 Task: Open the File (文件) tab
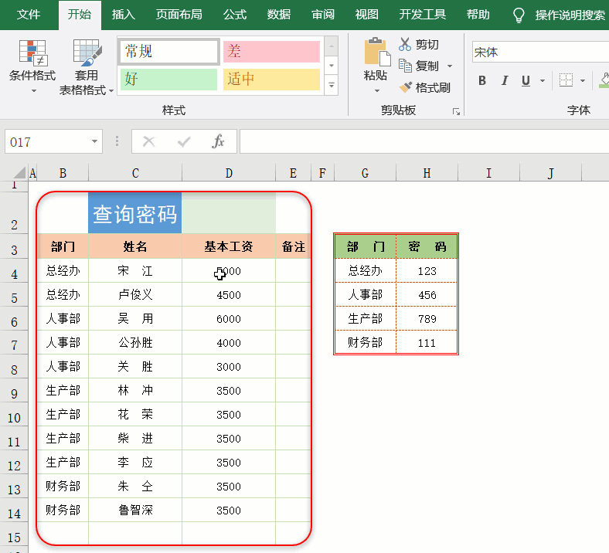click(x=29, y=15)
